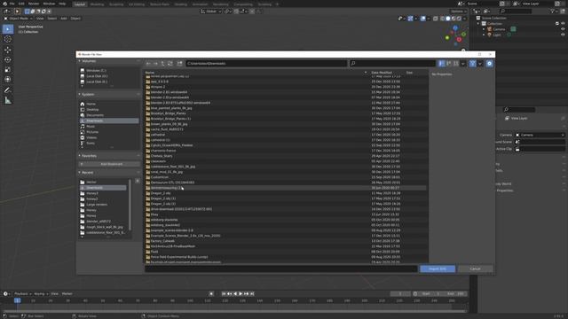Select the Transform tool in viewport toolbar
Screen dimensions: 568x319
click(8, 79)
